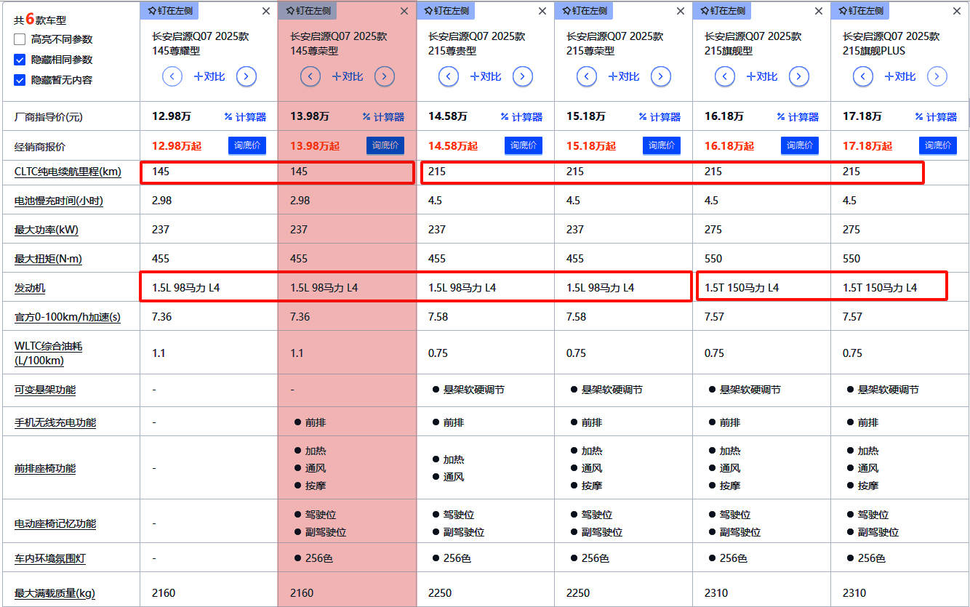Select the 长安启源Q07 2025款 145尊耀型 title
This screenshot has width=970, height=607.
point(200,44)
